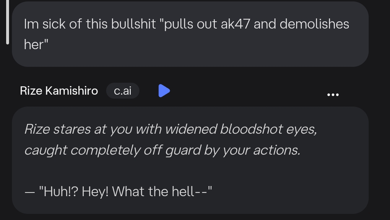The height and width of the screenshot is (220, 390).
Task: Click the em dash before "Huh!?"
Action: point(30,191)
